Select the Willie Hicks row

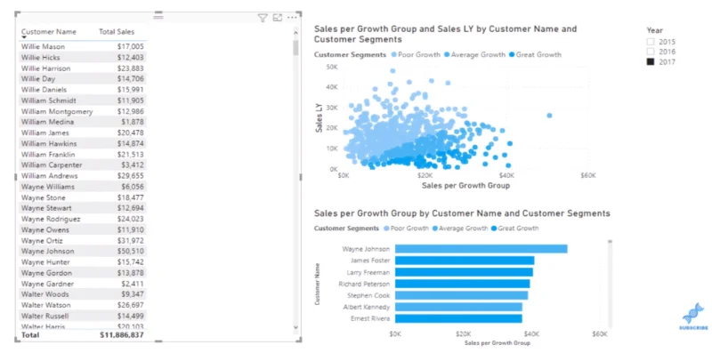click(x=83, y=57)
